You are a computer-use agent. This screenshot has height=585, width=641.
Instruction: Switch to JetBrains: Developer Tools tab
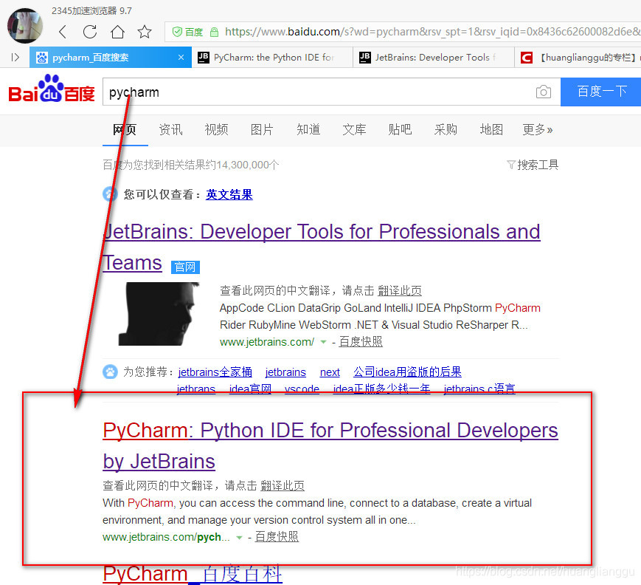tap(434, 58)
